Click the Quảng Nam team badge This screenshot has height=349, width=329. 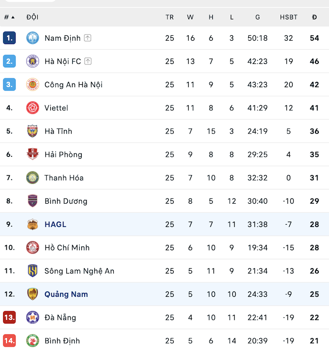[x=32, y=294]
